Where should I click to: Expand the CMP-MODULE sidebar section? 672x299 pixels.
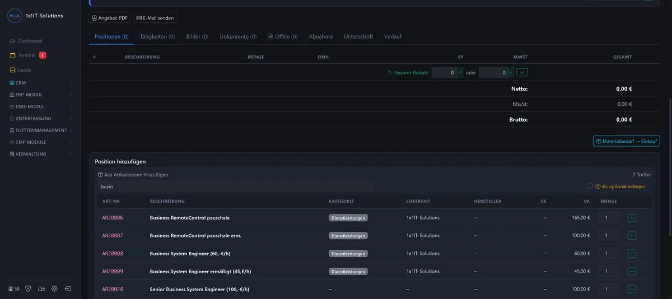click(x=41, y=142)
